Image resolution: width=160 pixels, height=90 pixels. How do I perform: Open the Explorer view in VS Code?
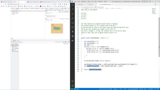[72, 5]
